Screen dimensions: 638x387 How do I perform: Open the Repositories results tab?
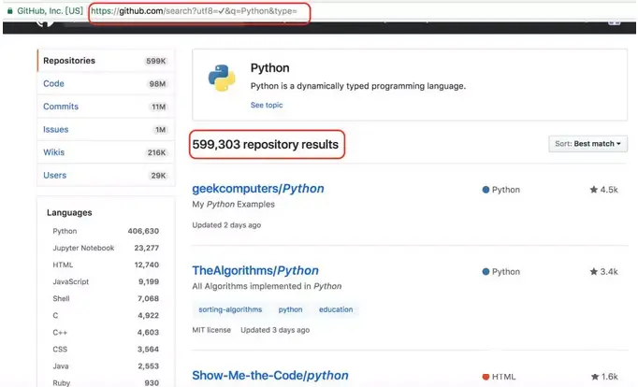point(106,61)
